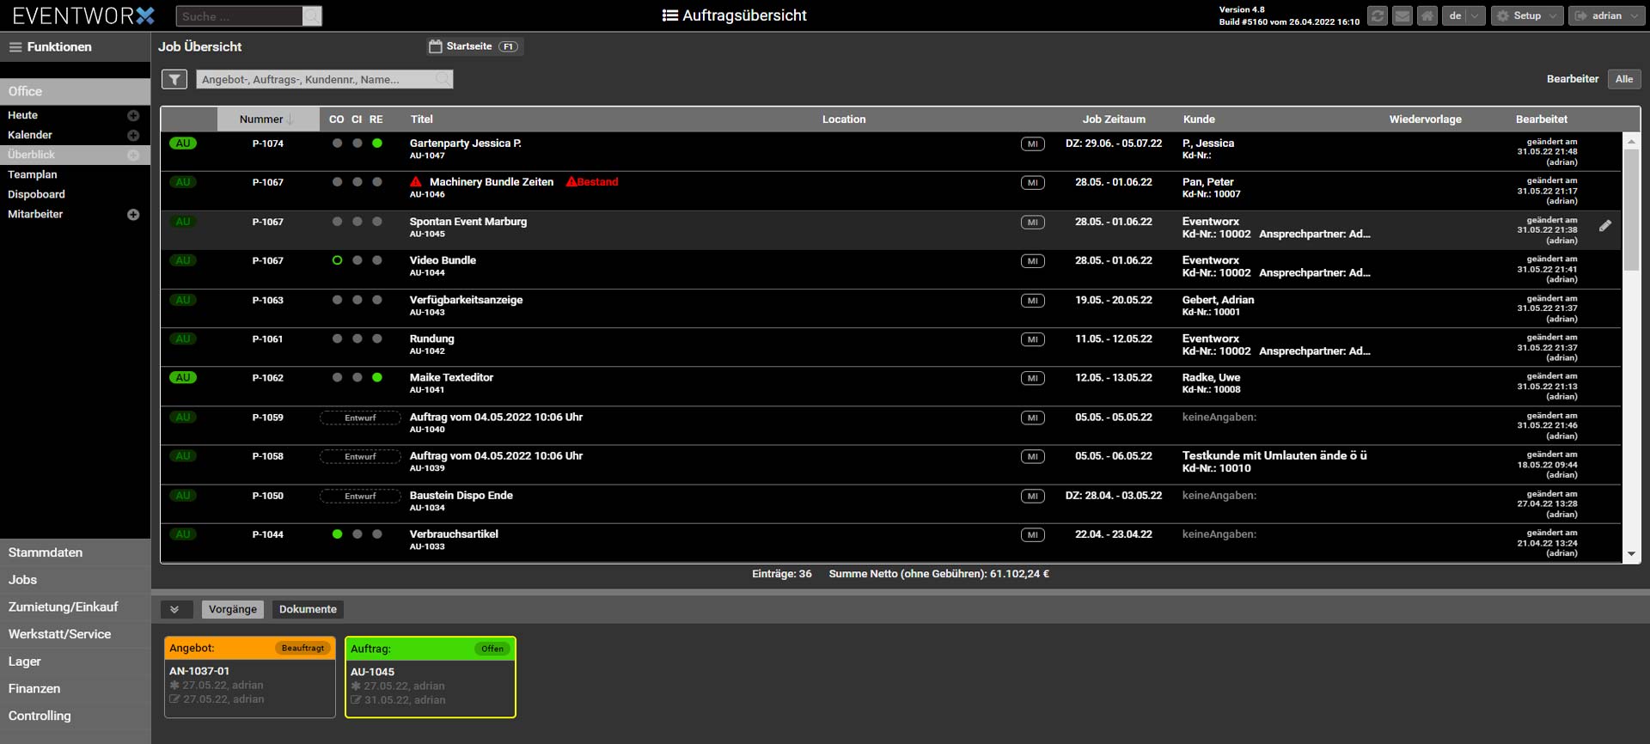Click the plus icon next to Heute

coord(133,116)
